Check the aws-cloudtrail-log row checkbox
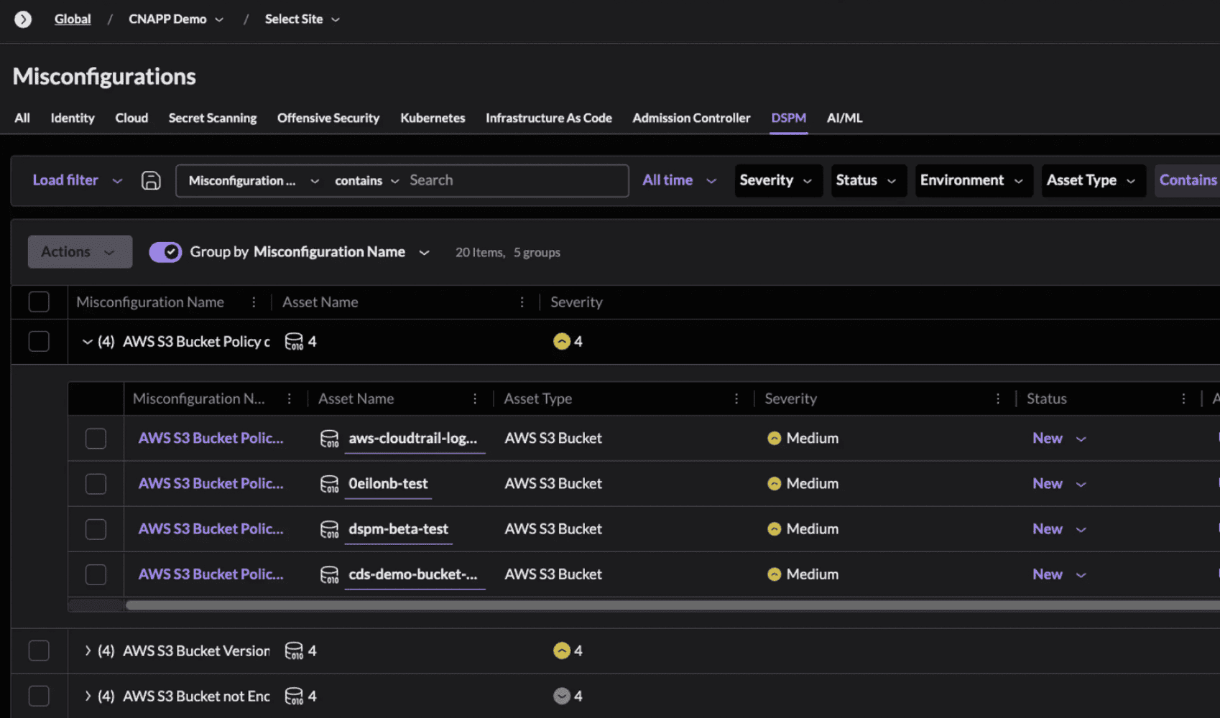Screen dimensions: 1220x718 tap(96, 438)
